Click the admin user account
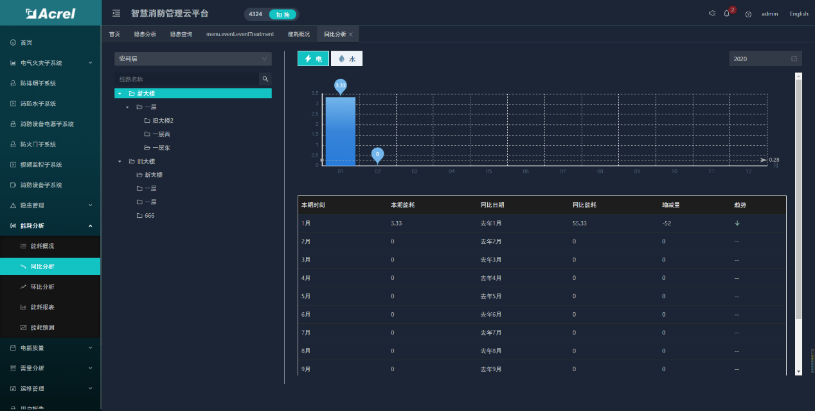This screenshot has width=815, height=411. click(769, 14)
